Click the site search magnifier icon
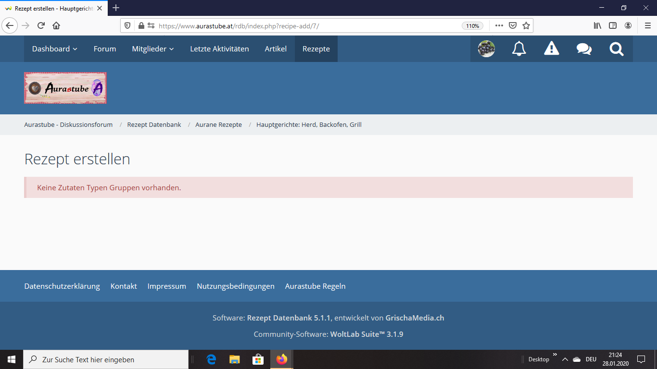 (617, 49)
